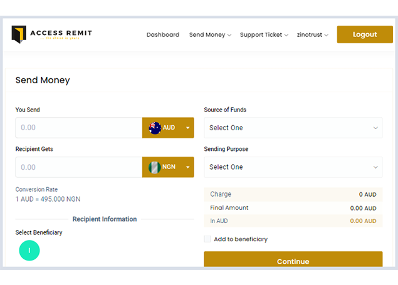Tick the Add to beneficiary checkbox
Screen dimensions: 398x285
[207, 239]
